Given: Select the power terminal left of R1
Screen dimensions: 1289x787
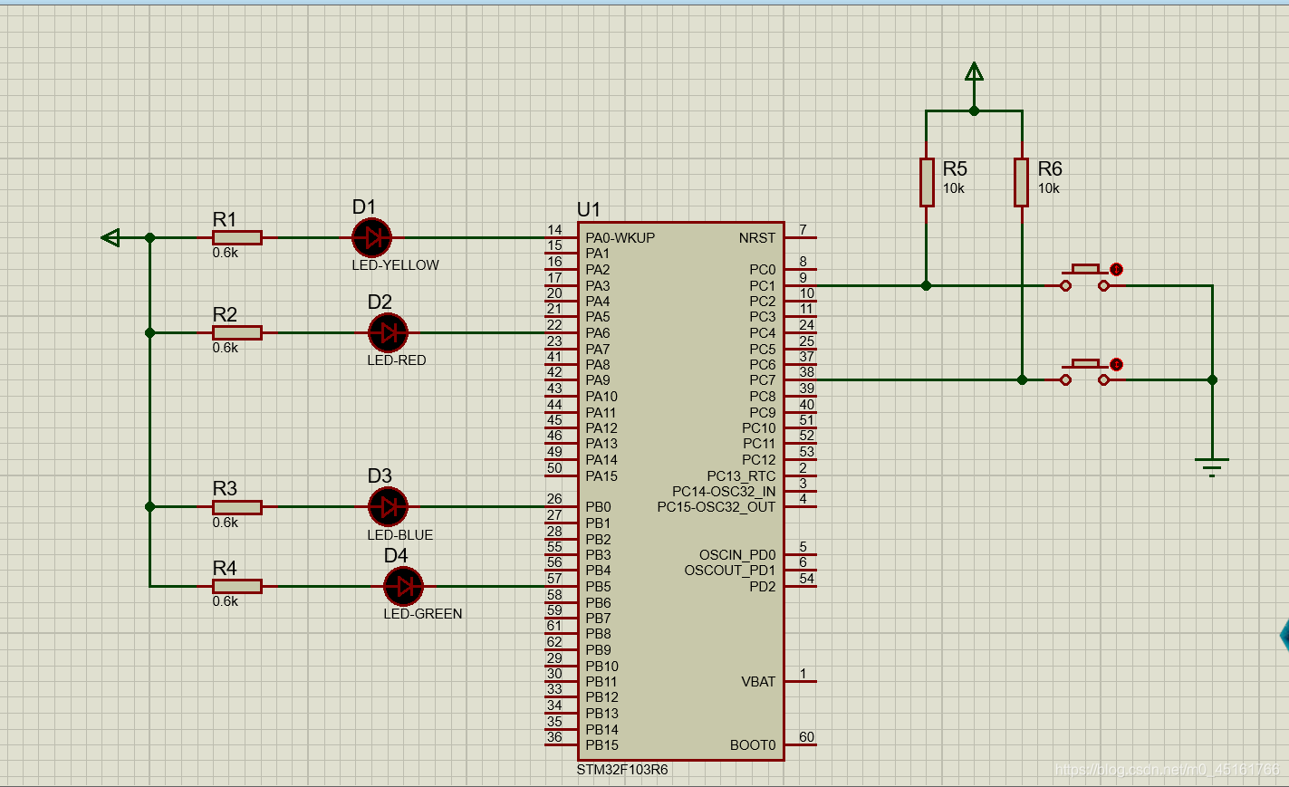Looking at the screenshot, I should tap(111, 238).
